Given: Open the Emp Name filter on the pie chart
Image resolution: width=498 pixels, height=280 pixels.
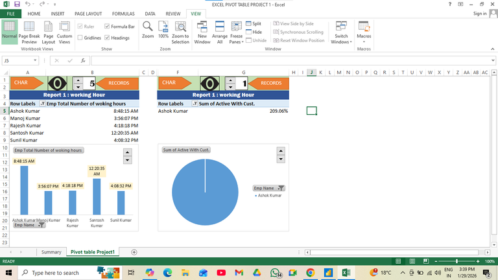Looking at the screenshot, I should pyautogui.click(x=268, y=188).
